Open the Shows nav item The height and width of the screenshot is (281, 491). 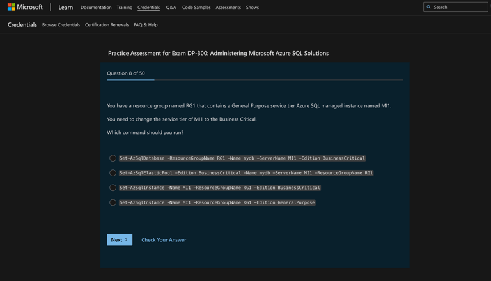[253, 8]
